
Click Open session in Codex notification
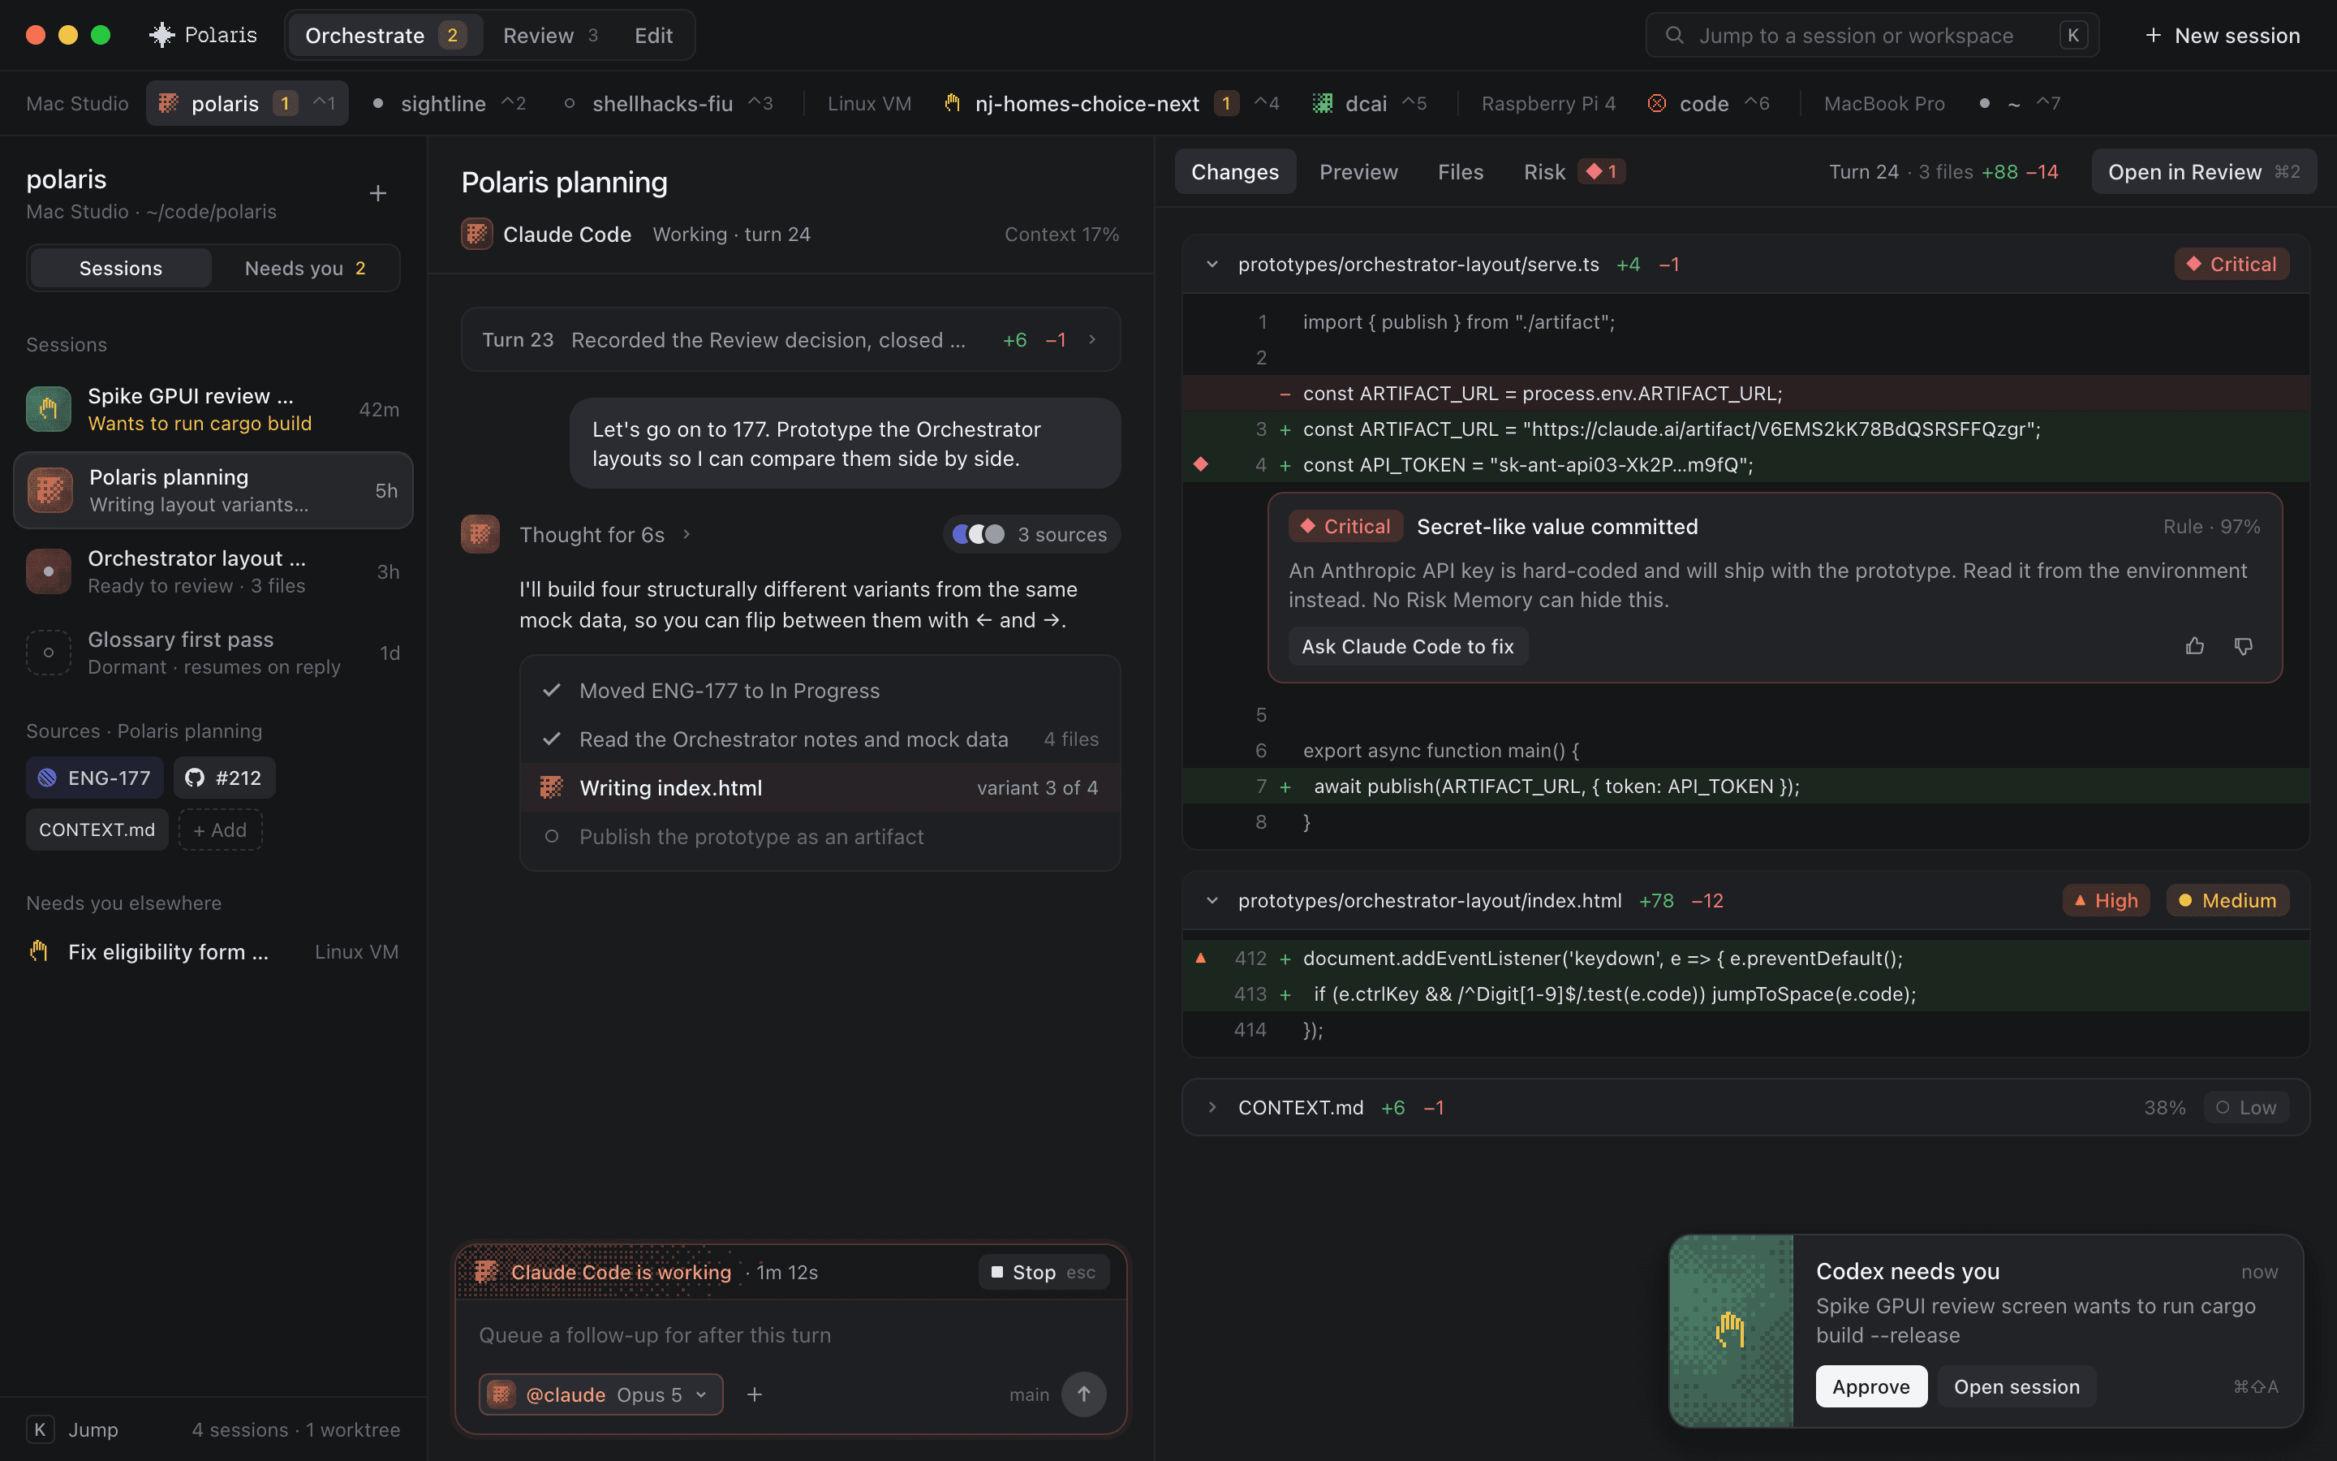tap(2016, 1386)
